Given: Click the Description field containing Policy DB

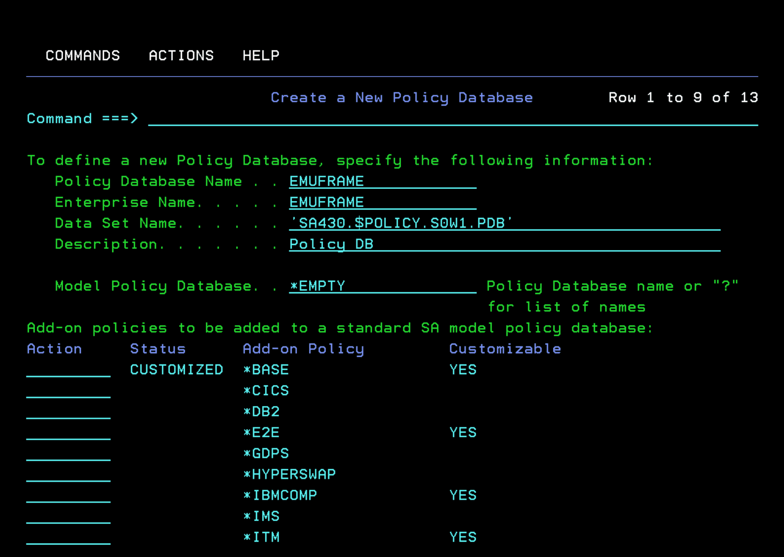Looking at the screenshot, I should pos(504,244).
